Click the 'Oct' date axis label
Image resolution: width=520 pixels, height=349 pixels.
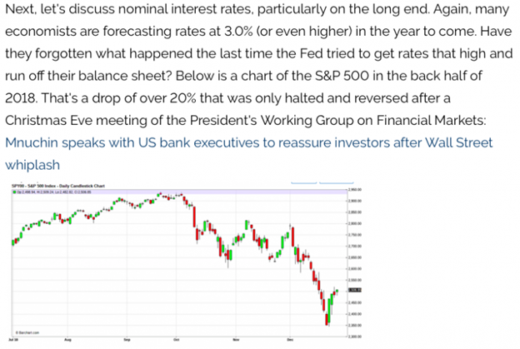click(177, 340)
